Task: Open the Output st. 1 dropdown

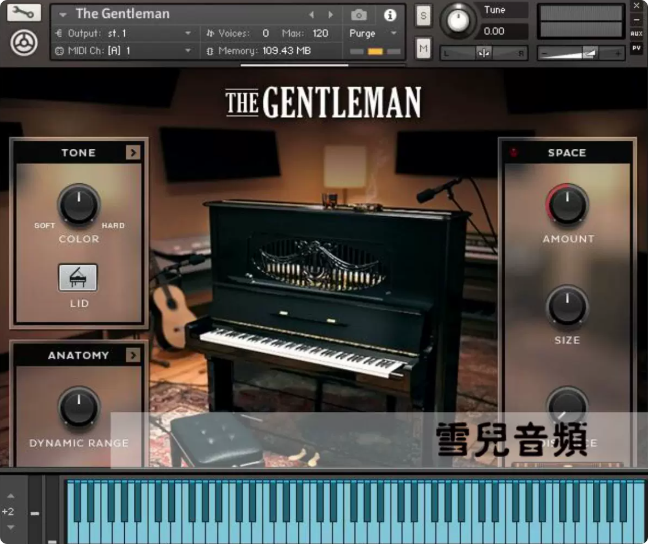Action: point(188,33)
